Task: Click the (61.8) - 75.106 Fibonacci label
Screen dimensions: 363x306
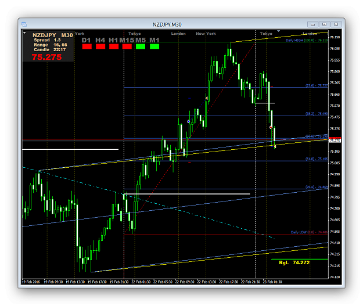Action: [317, 159]
